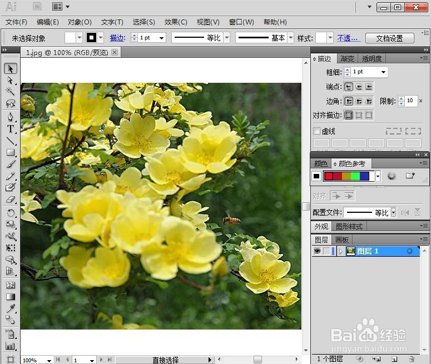
Task: Select the Symbol Sprayer tool
Action: click(x=11, y=335)
